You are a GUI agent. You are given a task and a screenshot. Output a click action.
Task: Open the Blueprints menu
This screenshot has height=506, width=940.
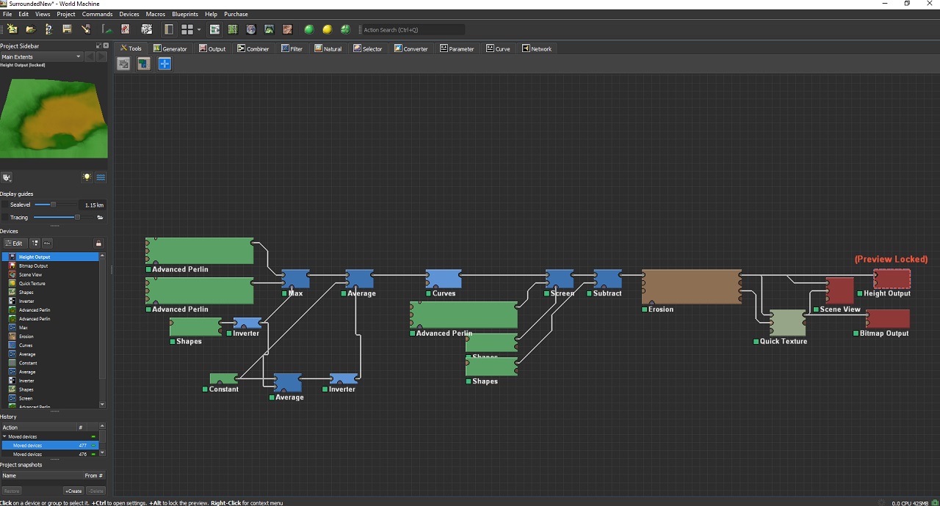pos(184,14)
